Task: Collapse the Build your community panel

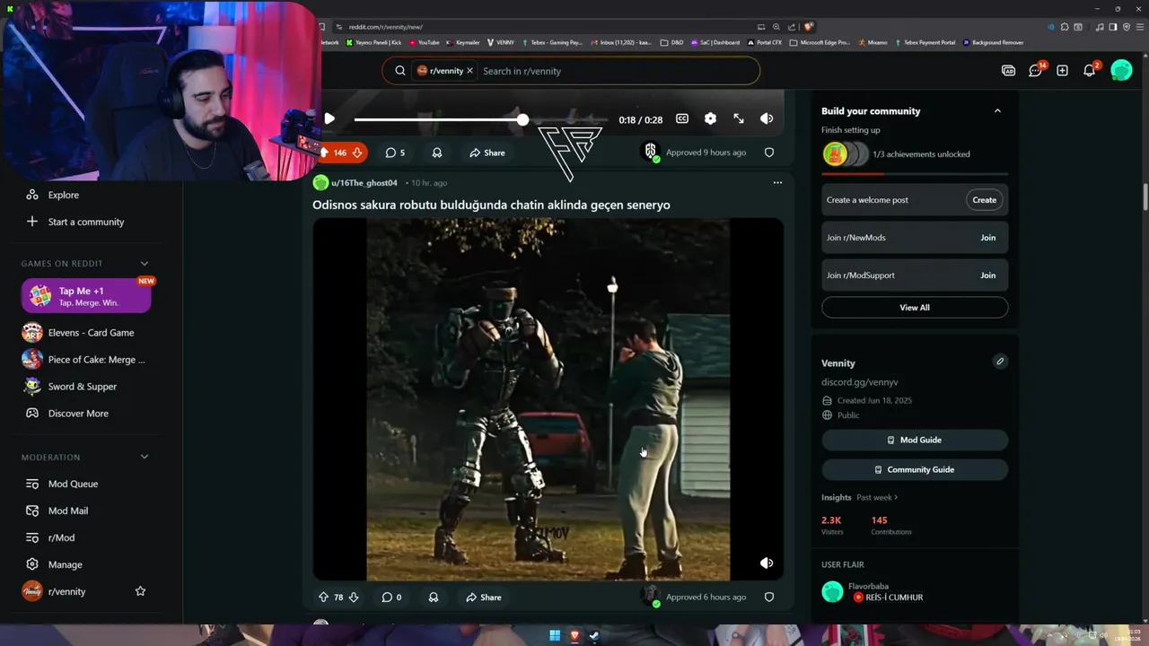Action: pos(997,110)
